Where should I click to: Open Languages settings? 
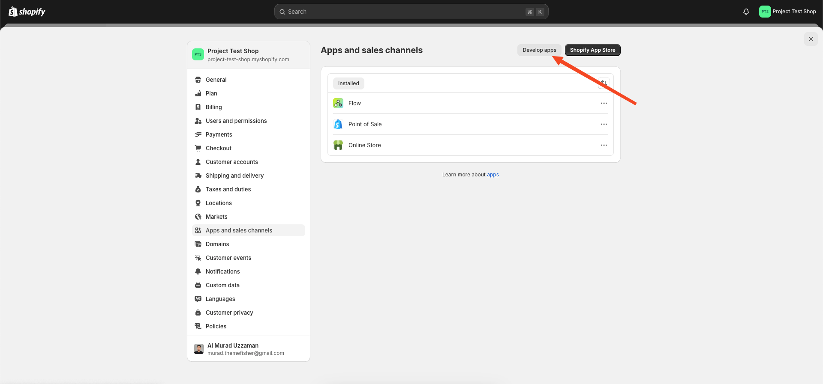tap(249, 299)
